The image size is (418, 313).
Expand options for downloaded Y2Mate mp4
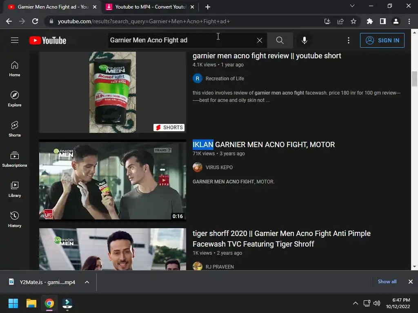pos(87,282)
